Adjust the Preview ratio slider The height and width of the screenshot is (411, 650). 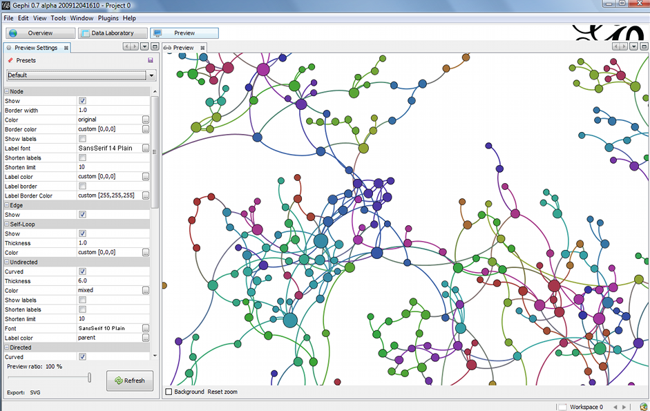point(89,377)
